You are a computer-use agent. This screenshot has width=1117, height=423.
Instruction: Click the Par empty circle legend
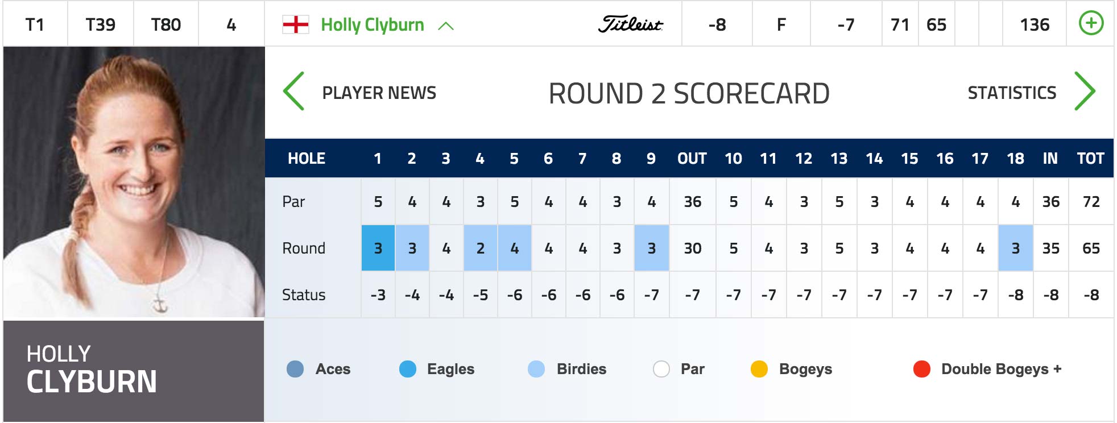[x=661, y=369]
